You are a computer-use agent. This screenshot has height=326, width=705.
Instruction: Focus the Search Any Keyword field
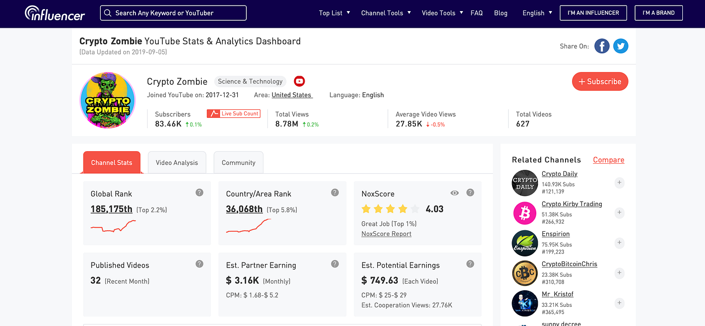pyautogui.click(x=173, y=13)
